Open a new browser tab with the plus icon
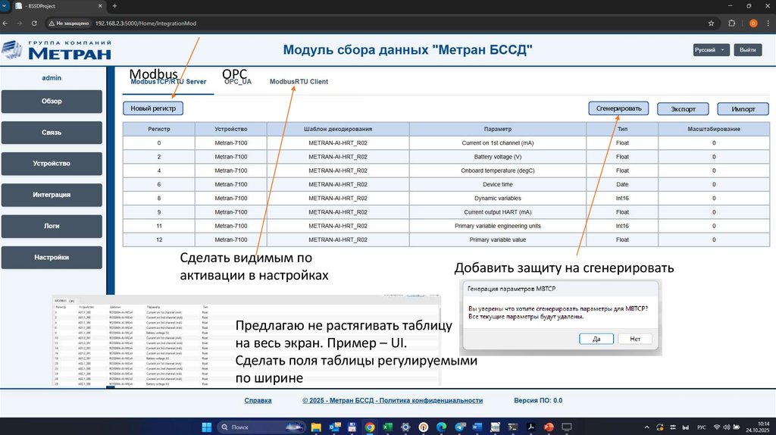 coord(115,6)
